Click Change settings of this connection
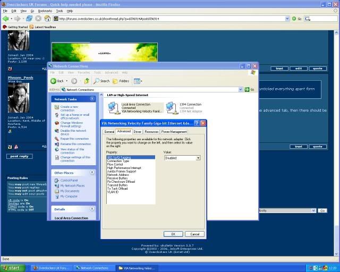The height and width of the screenshot is (272, 340). 75,159
